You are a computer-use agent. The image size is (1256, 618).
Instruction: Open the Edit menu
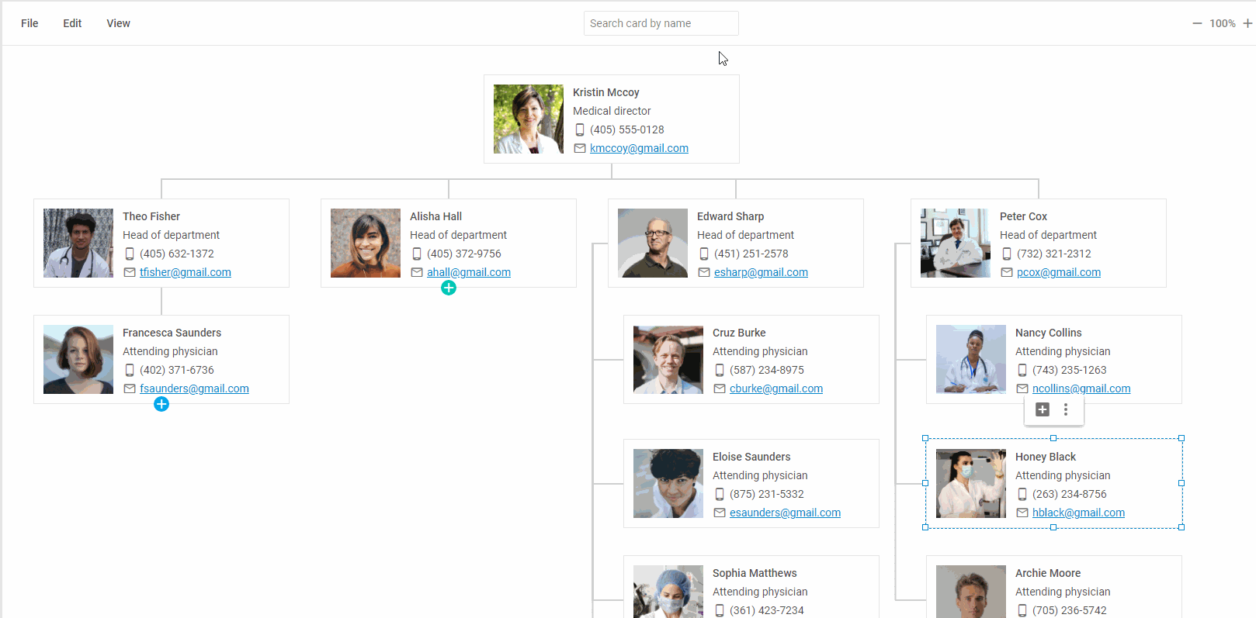(x=72, y=23)
